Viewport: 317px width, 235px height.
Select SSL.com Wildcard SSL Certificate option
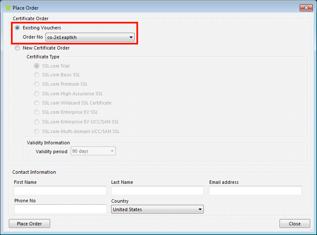[37, 103]
